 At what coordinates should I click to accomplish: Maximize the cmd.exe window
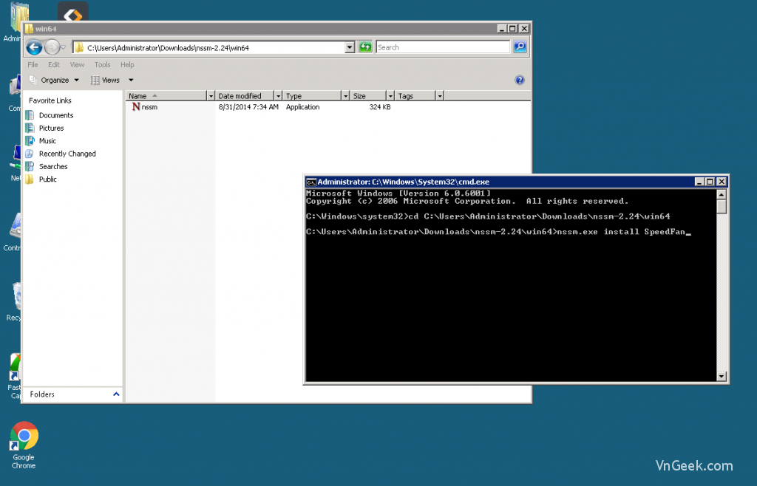click(710, 182)
